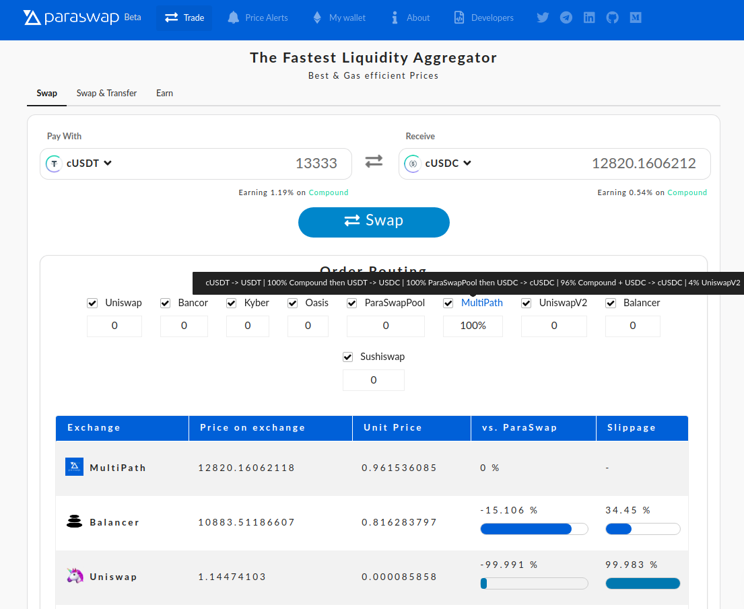This screenshot has height=609, width=744.
Task: Click Uniswap slippage progress bar
Action: click(x=643, y=583)
